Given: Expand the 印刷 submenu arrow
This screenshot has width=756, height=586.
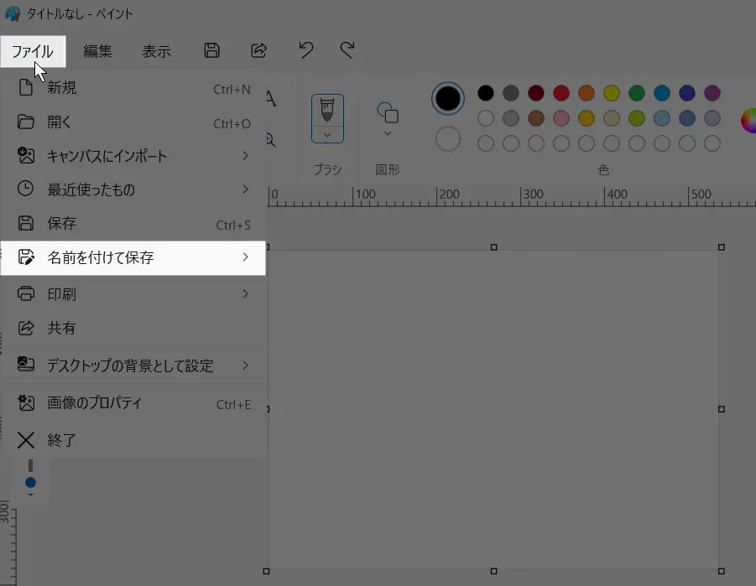Looking at the screenshot, I should [245, 293].
